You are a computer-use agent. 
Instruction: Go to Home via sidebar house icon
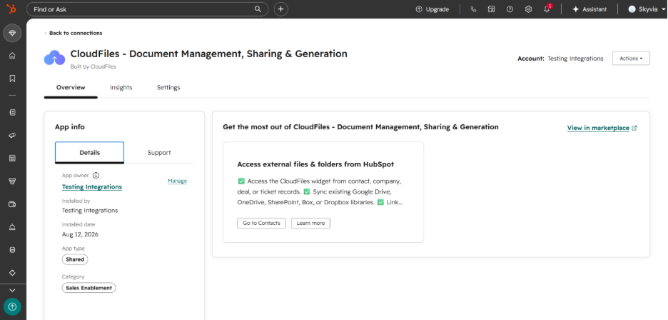click(x=12, y=56)
